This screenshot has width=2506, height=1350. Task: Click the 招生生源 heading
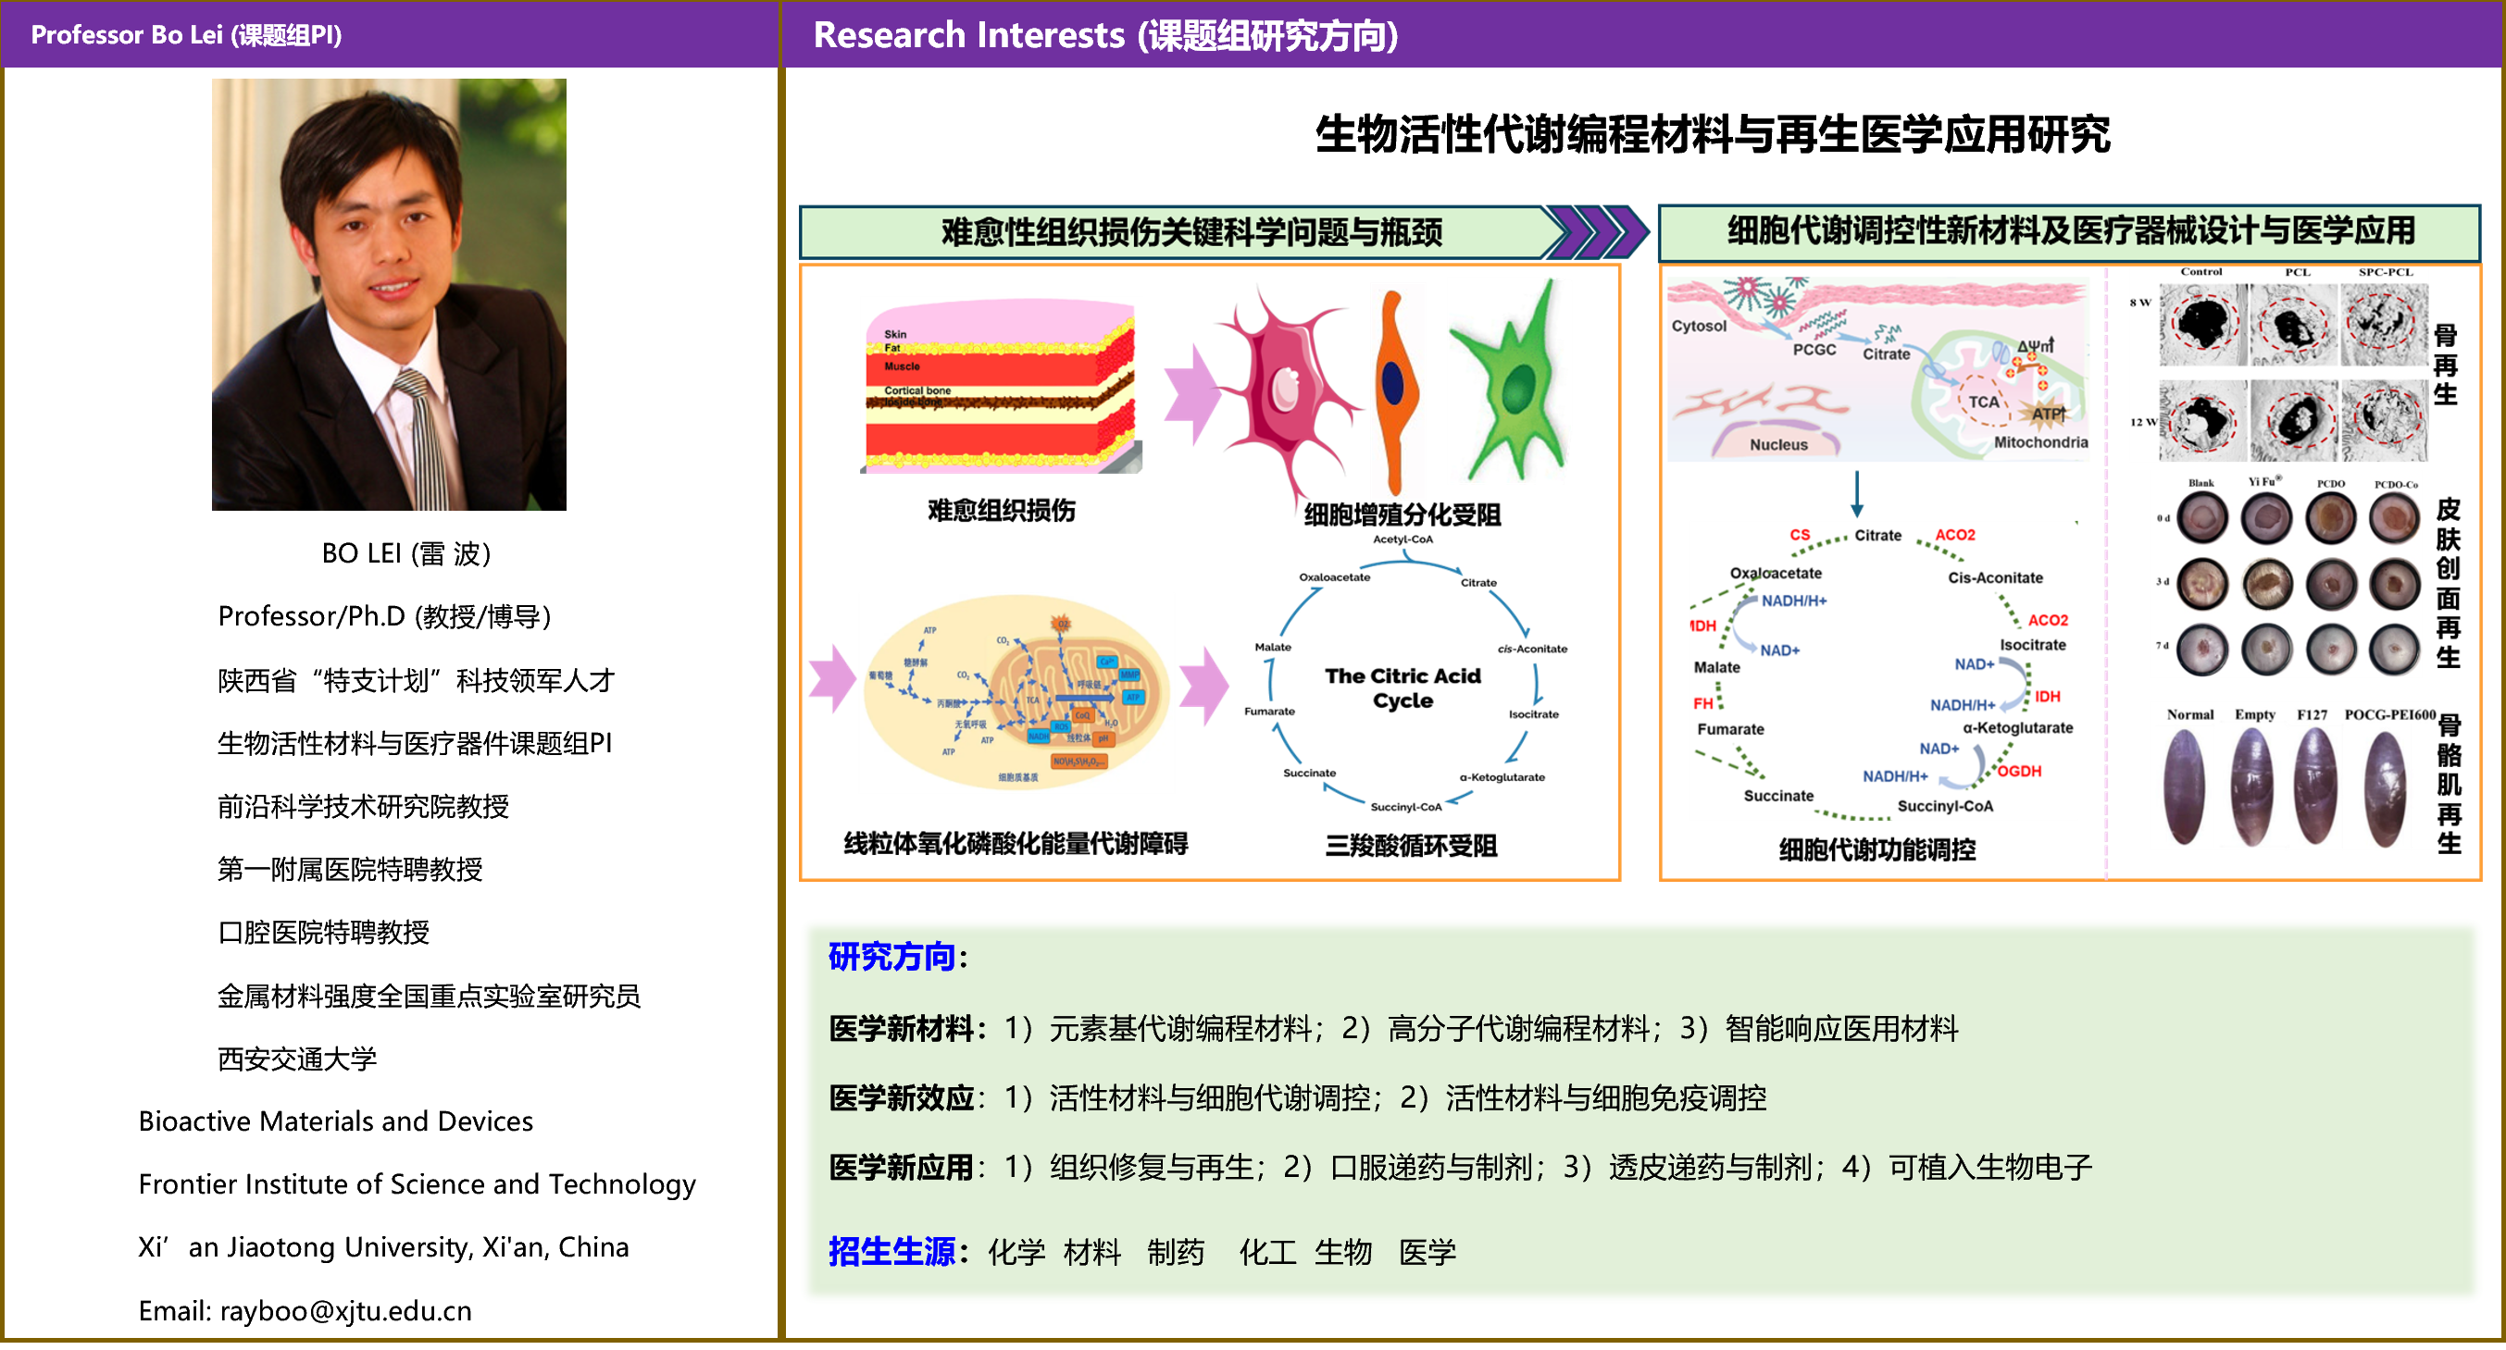click(892, 1252)
